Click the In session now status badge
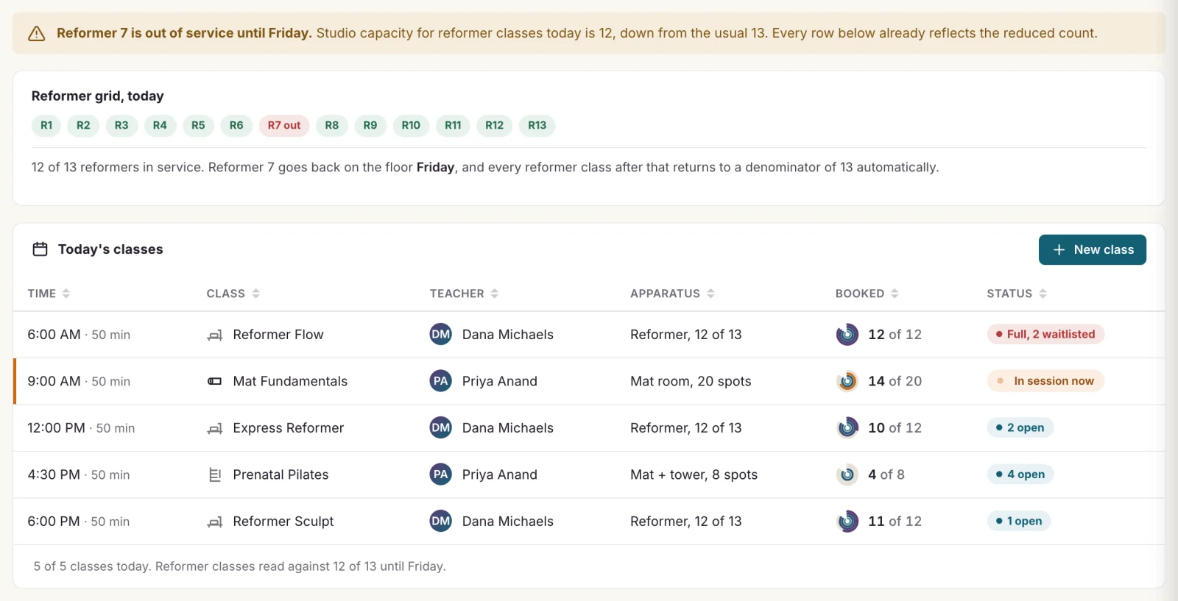 (x=1045, y=381)
